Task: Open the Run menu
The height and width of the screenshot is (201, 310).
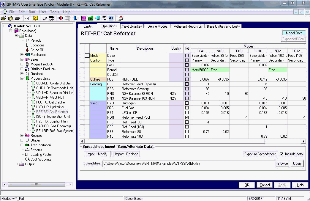Action: (x=32, y=12)
